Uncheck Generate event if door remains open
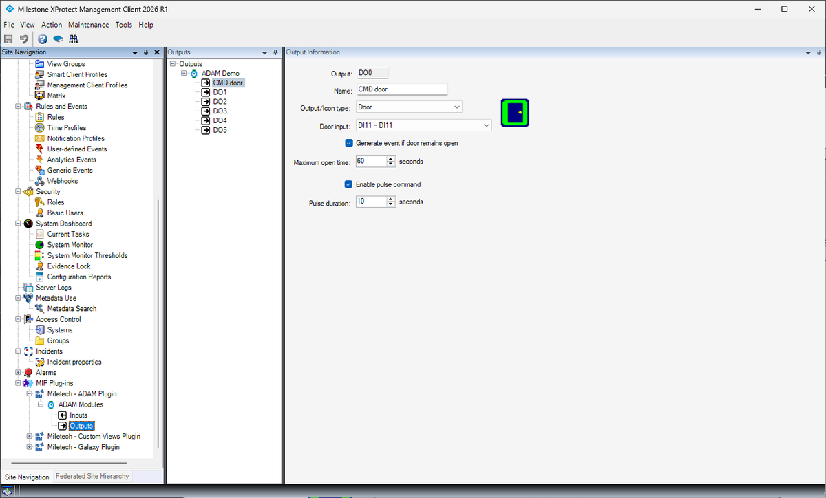 tap(349, 143)
